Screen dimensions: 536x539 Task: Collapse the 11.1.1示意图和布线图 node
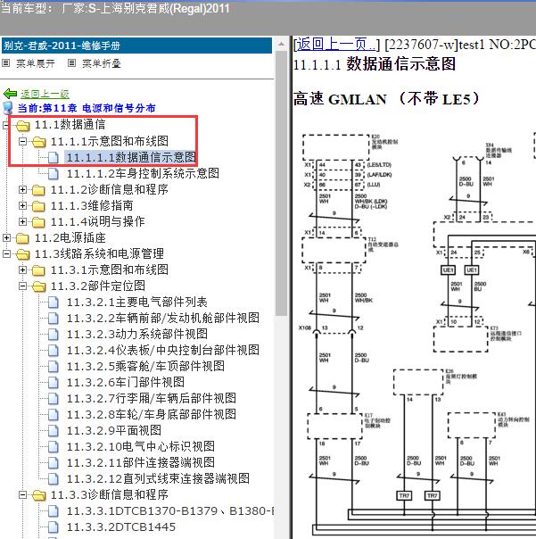[22, 141]
